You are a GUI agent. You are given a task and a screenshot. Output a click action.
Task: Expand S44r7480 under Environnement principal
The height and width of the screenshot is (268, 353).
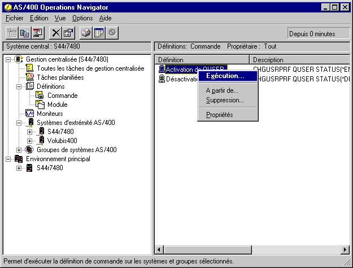click(19, 168)
